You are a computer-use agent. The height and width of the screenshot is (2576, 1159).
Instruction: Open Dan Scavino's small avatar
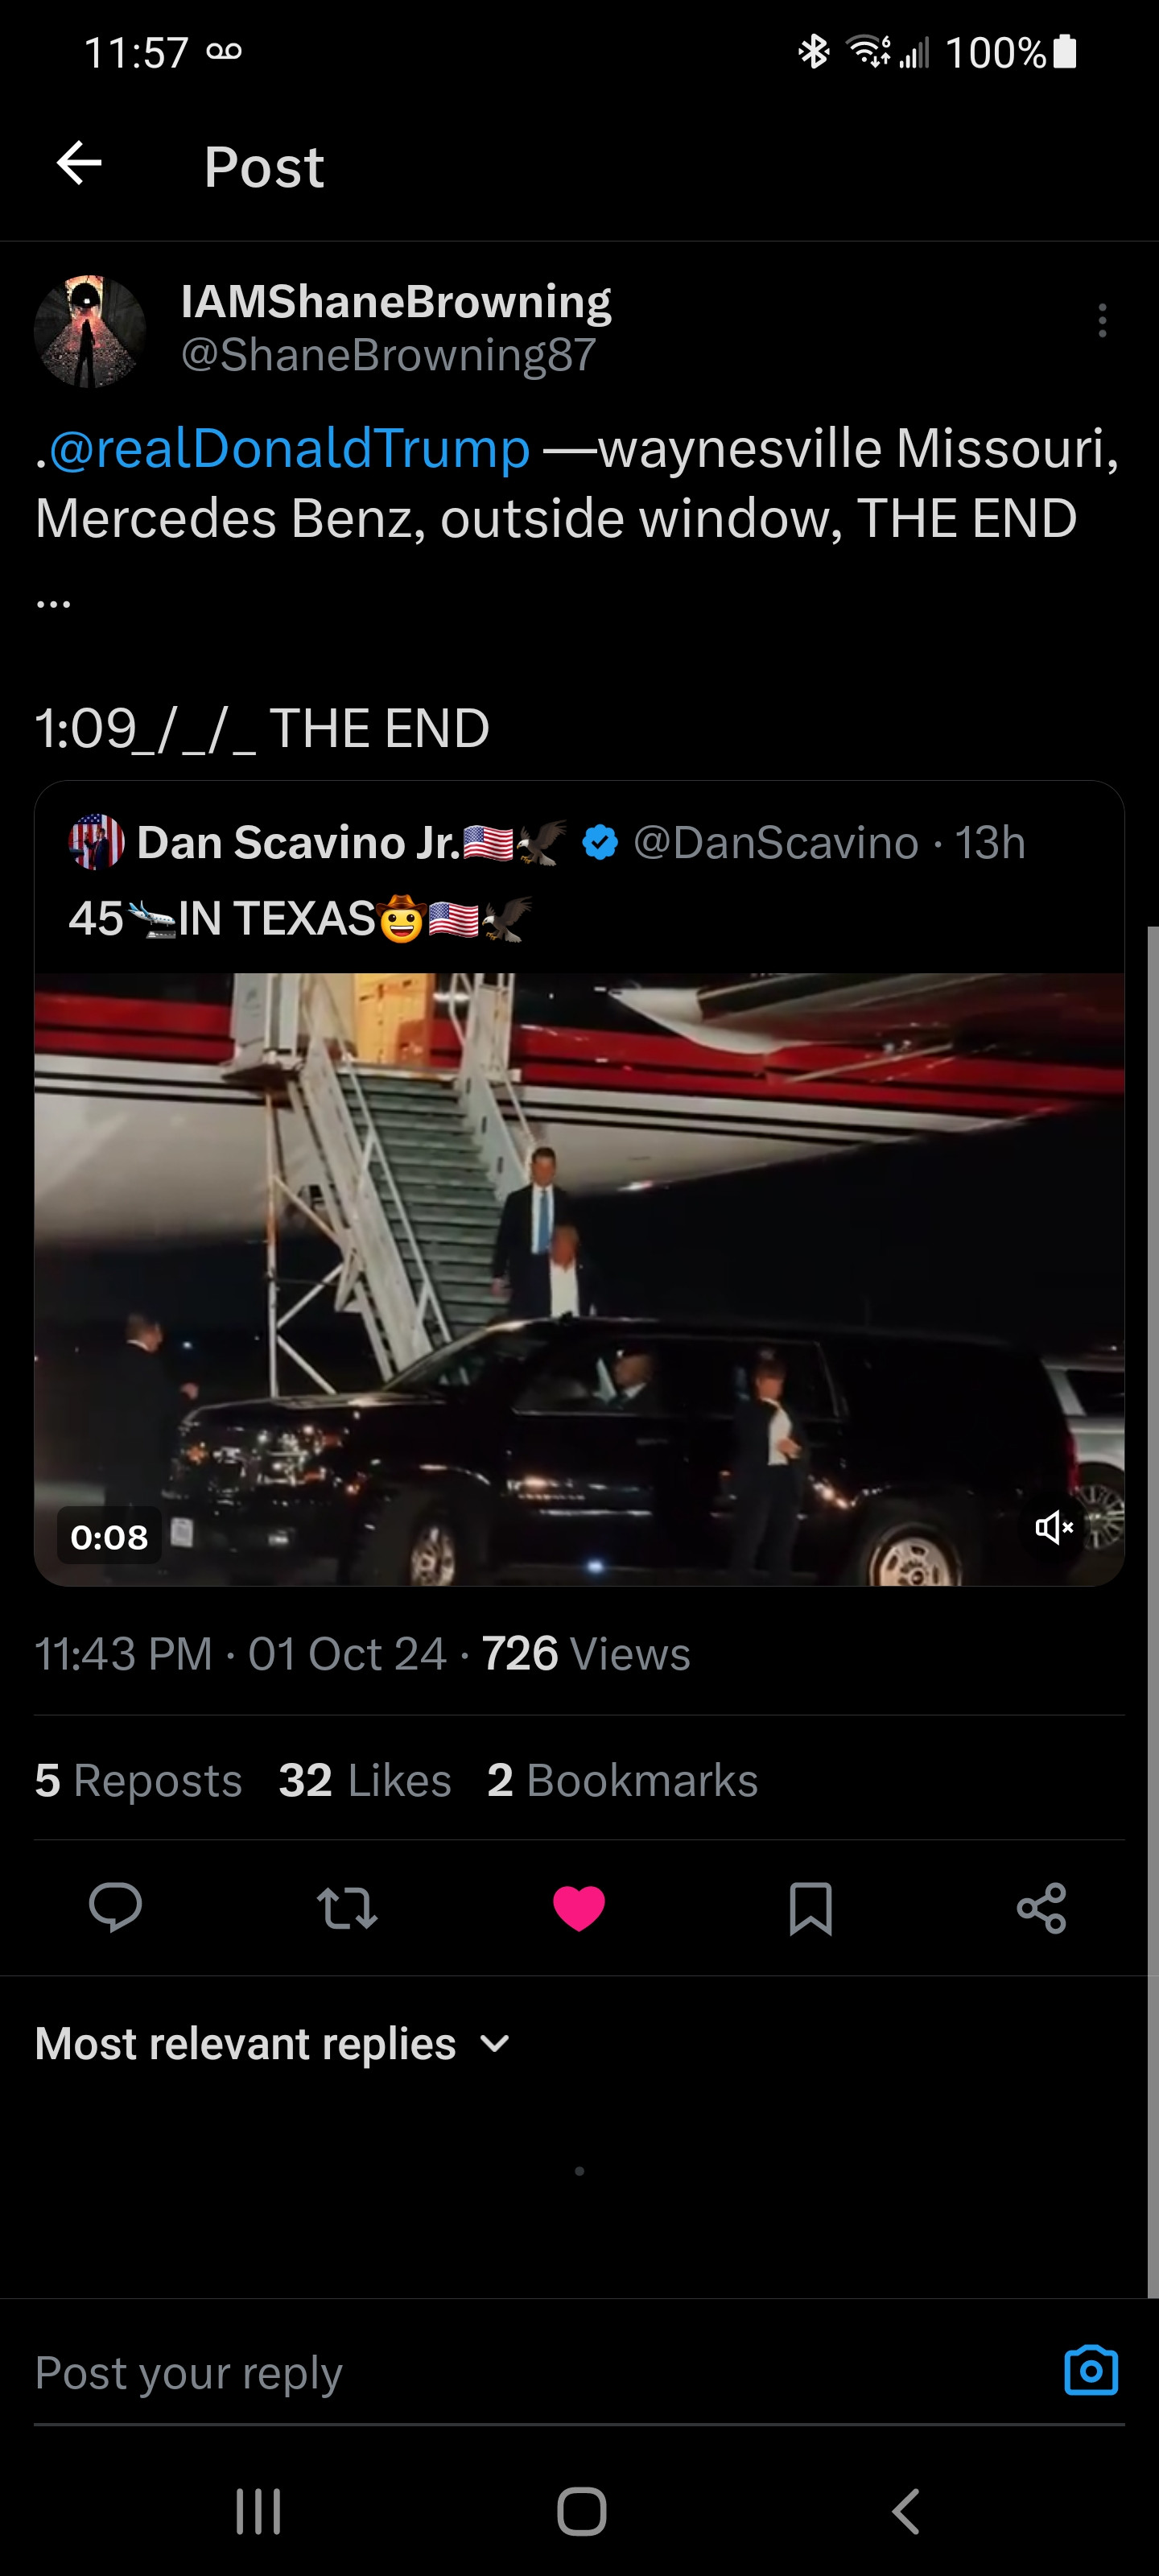click(96, 842)
